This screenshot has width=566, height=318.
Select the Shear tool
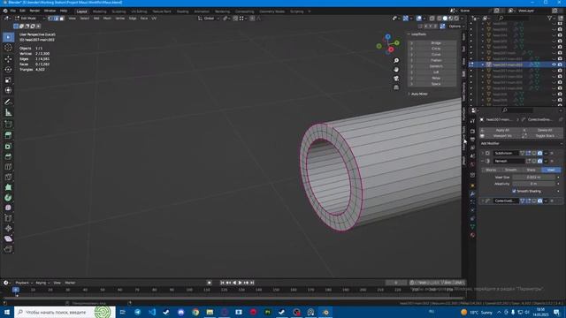(x=8, y=238)
